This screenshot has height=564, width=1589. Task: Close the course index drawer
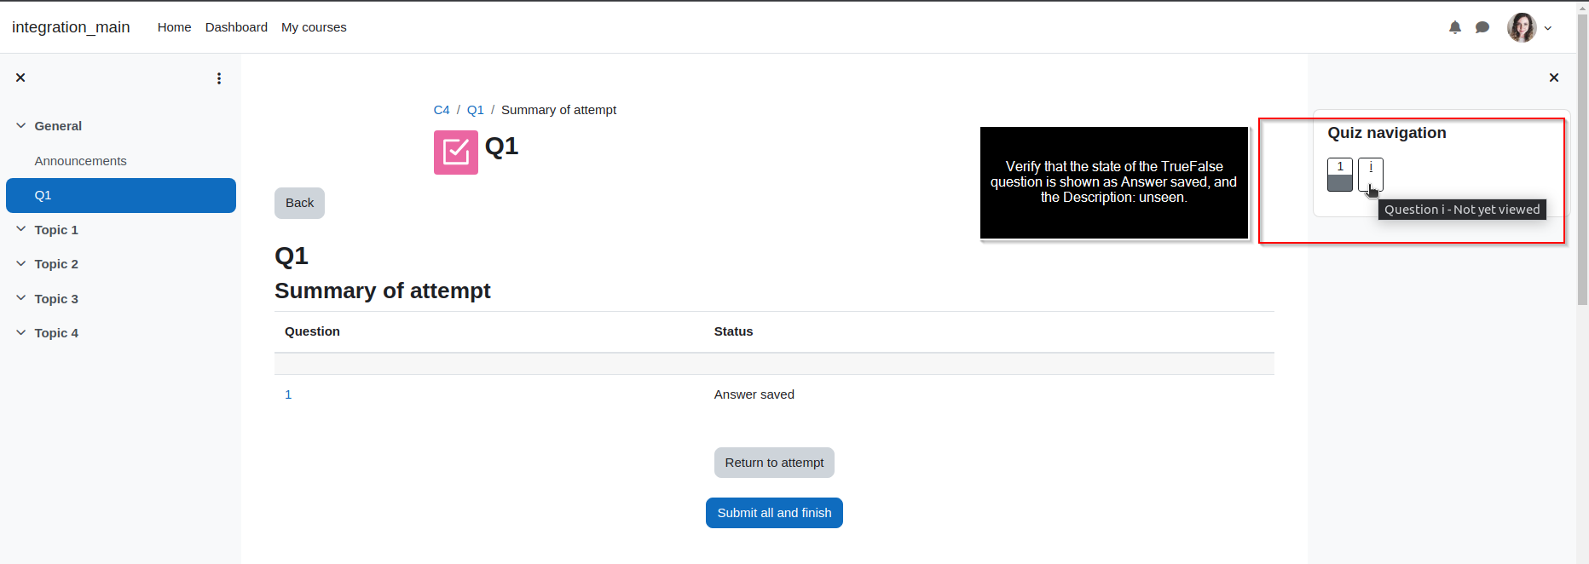tap(20, 78)
